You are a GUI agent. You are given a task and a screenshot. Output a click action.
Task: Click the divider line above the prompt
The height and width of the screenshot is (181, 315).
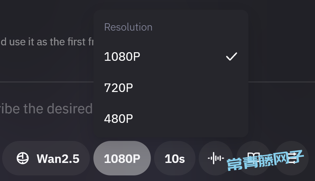click(46, 81)
